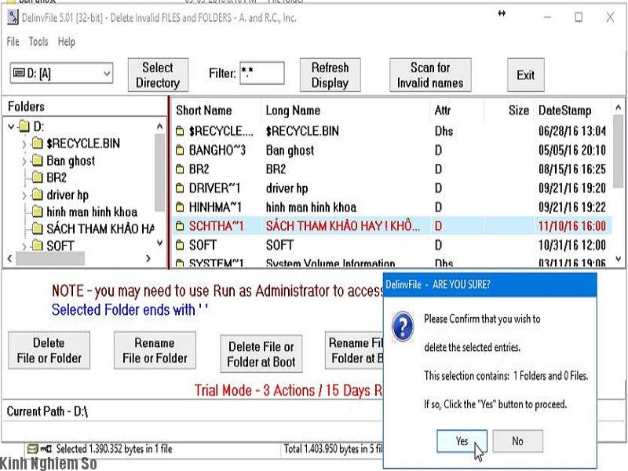The image size is (628, 471).
Task: Click folder icon of SOFT list row
Action: 180,245
